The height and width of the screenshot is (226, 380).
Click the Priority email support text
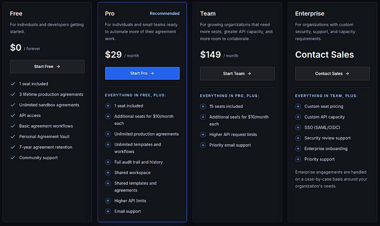click(230, 145)
